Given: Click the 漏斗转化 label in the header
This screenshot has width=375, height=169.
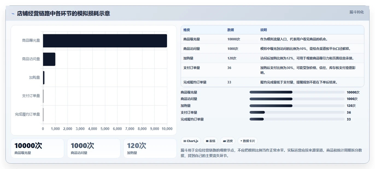Looking at the screenshot, I should click(x=357, y=12).
